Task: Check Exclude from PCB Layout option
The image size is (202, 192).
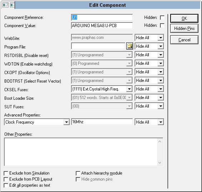Action: 6,179
